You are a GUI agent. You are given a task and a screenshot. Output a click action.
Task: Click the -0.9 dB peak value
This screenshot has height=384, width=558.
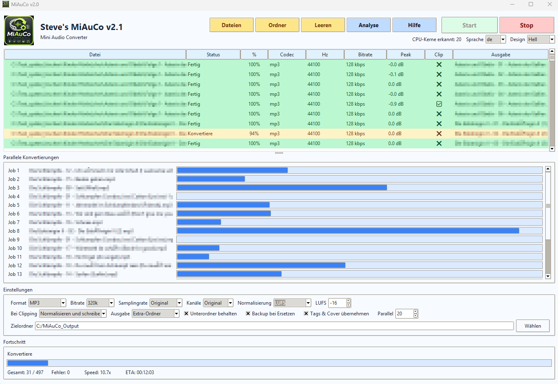(396, 104)
